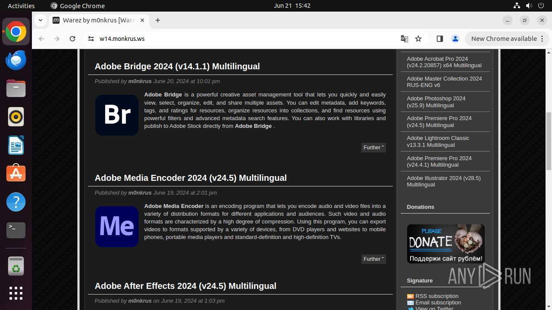Image resolution: width=552 pixels, height=310 pixels.
Task: Click m0nkrus author link on Bridge post
Action: click(x=140, y=81)
